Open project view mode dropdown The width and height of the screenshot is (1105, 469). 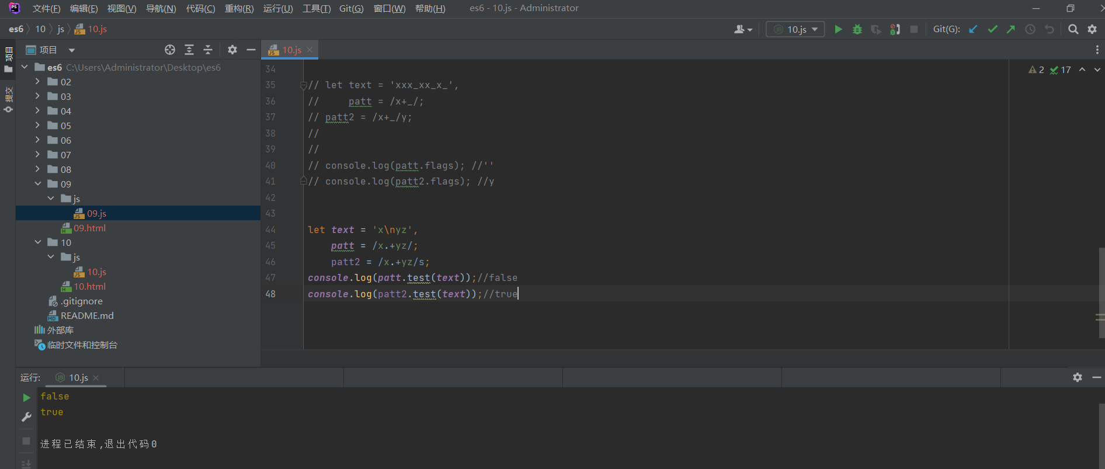[x=72, y=50]
